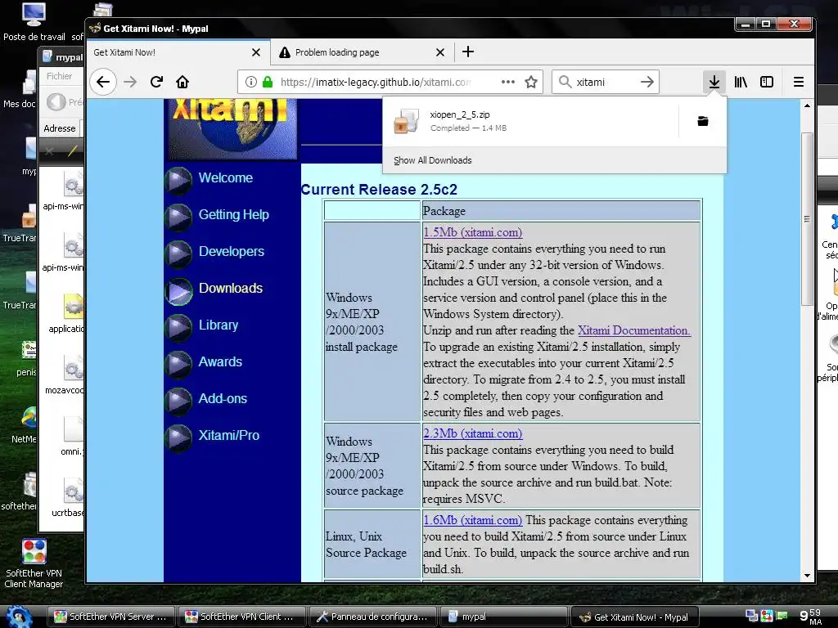Viewport: 838px width, 628px height.
Task: Click the vertical scrollbar thumb
Action: [x=806, y=219]
